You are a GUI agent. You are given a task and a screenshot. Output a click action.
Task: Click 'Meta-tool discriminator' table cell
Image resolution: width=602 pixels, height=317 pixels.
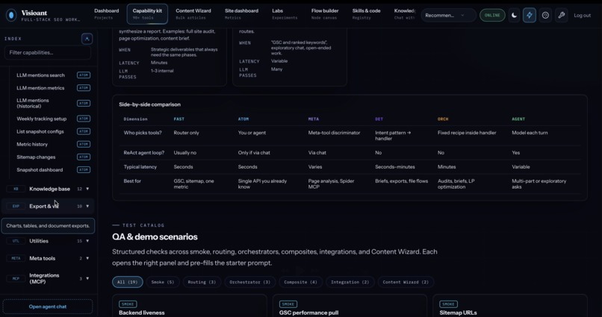pos(334,133)
